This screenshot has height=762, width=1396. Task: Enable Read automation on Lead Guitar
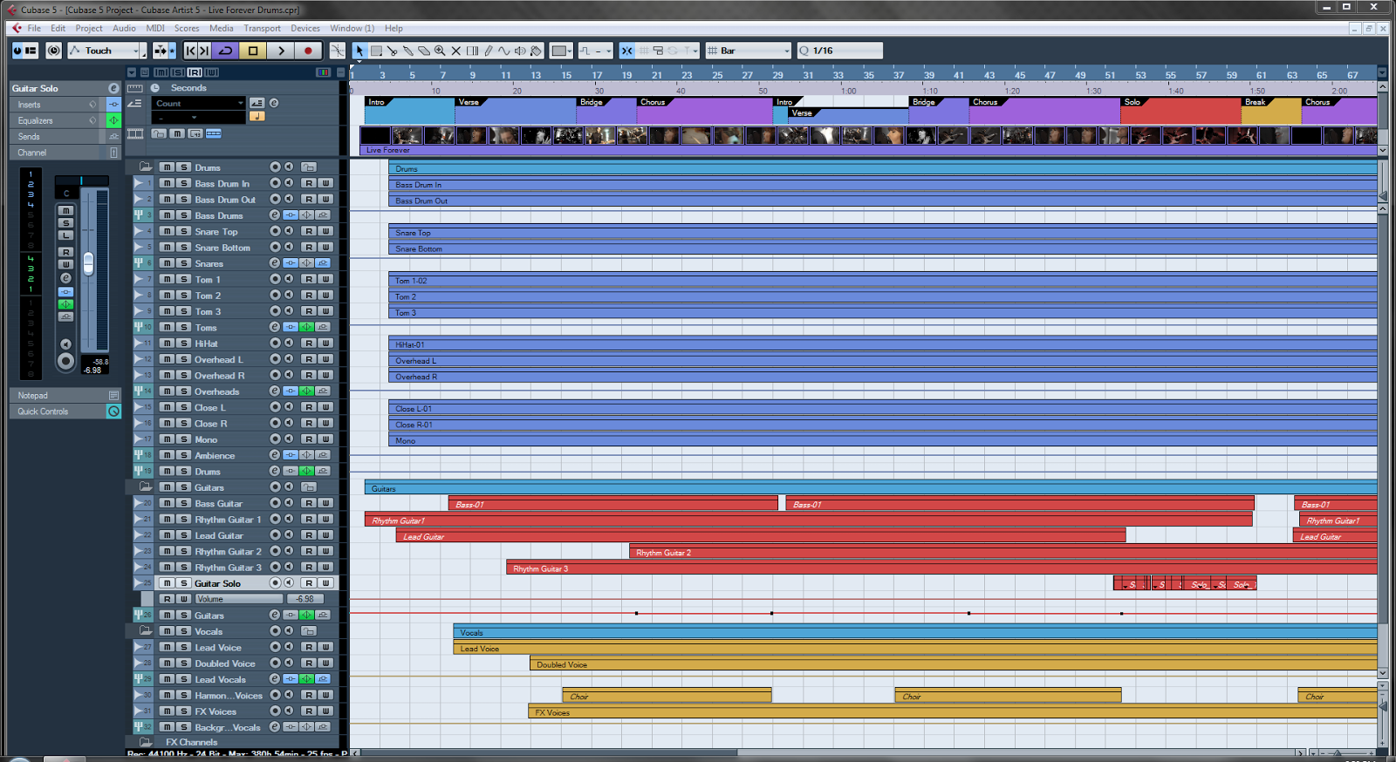click(x=309, y=534)
